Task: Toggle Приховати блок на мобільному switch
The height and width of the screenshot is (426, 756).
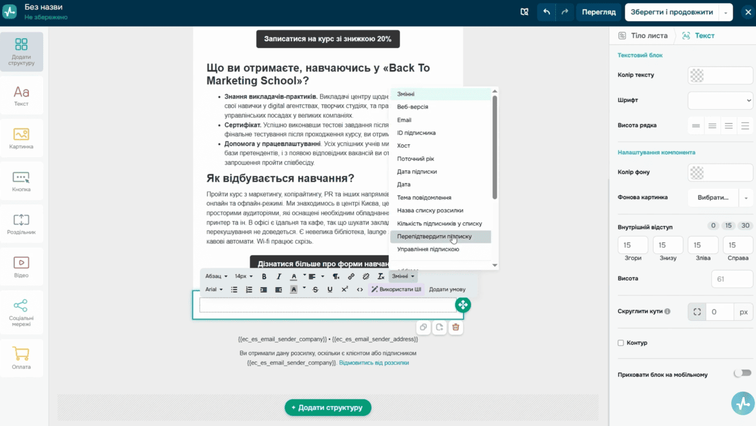Action: [742, 373]
